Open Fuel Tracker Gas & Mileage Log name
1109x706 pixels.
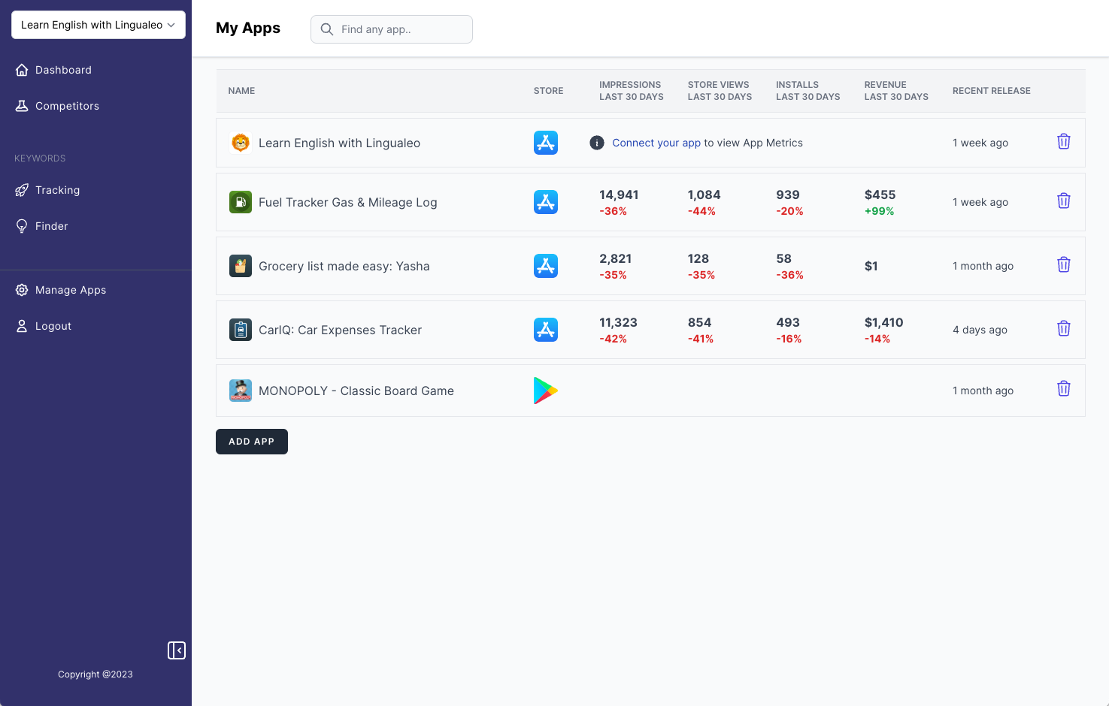point(347,202)
